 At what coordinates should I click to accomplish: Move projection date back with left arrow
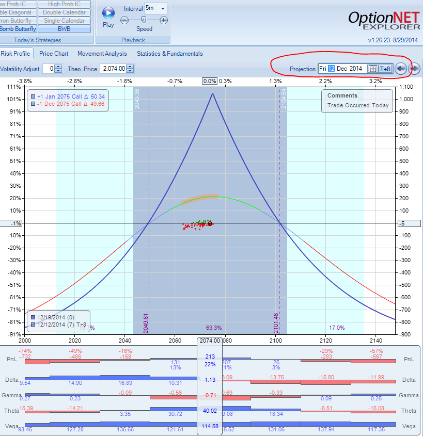(401, 69)
